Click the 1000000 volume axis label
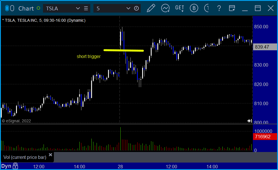The width and height of the screenshot is (278, 170). click(263, 131)
